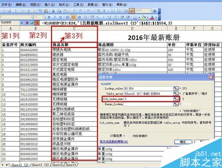Toggle Italic formatting
The image size is (222, 168).
point(55,17)
